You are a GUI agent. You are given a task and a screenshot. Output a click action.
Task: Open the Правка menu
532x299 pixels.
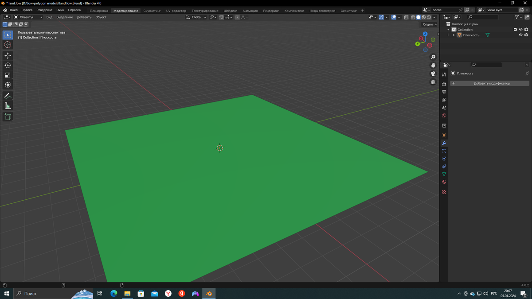point(27,10)
